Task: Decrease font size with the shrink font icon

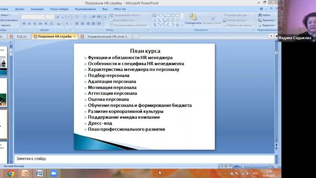Action: click(63, 17)
